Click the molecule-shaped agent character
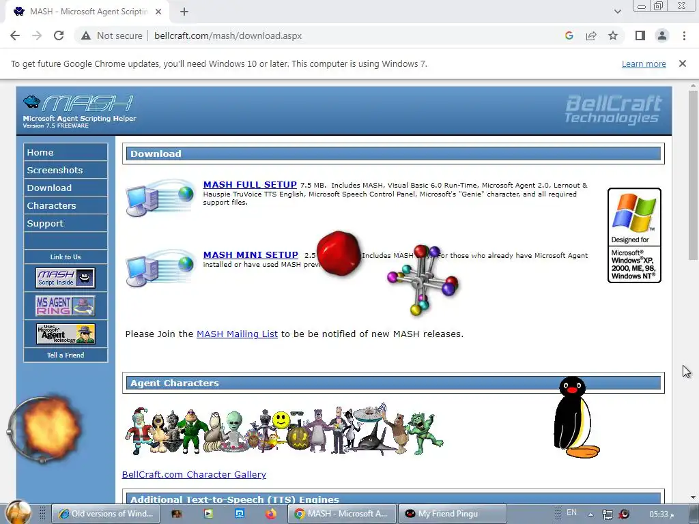This screenshot has height=524, width=699. pyautogui.click(x=422, y=279)
